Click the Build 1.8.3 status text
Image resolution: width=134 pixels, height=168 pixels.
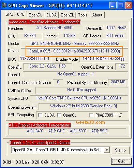(33, 162)
